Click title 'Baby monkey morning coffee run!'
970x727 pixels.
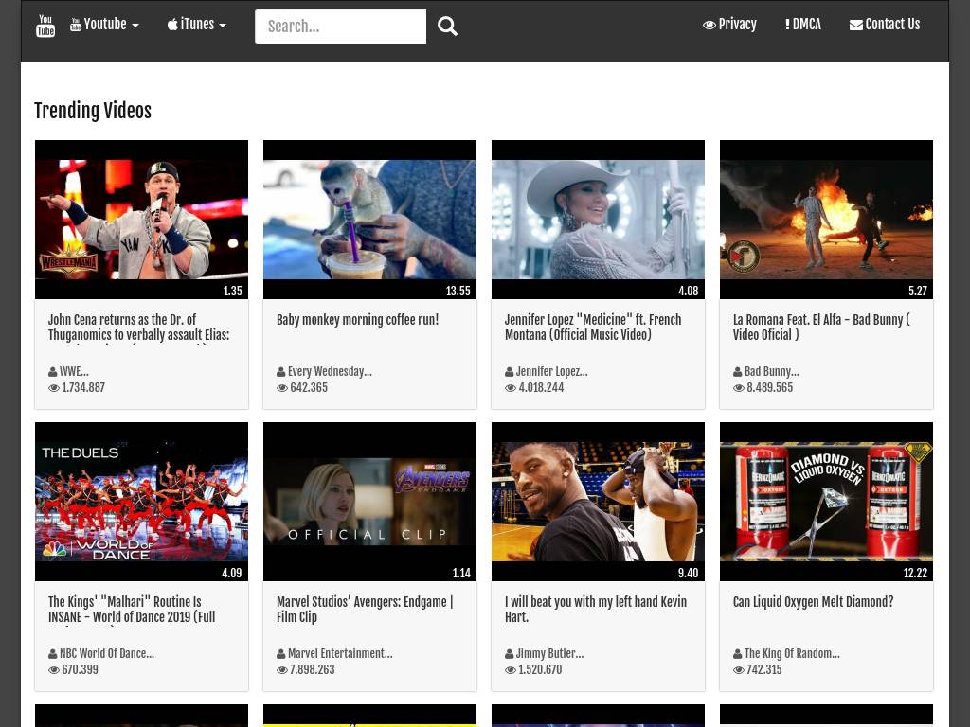[x=357, y=320]
